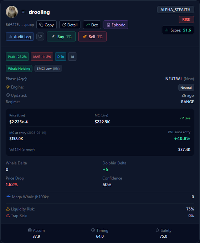The width and height of the screenshot is (200, 243).
Task: Click the Accum database icon
Action: [30, 230]
